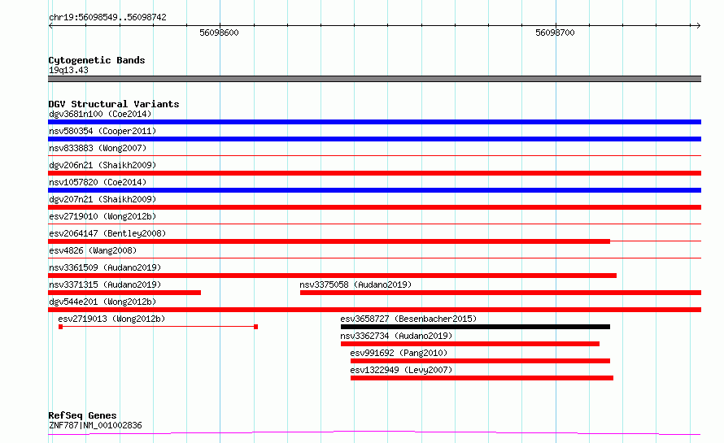
Task: Select the esv2719013 (Wong2012b) label
Action: coord(111,319)
